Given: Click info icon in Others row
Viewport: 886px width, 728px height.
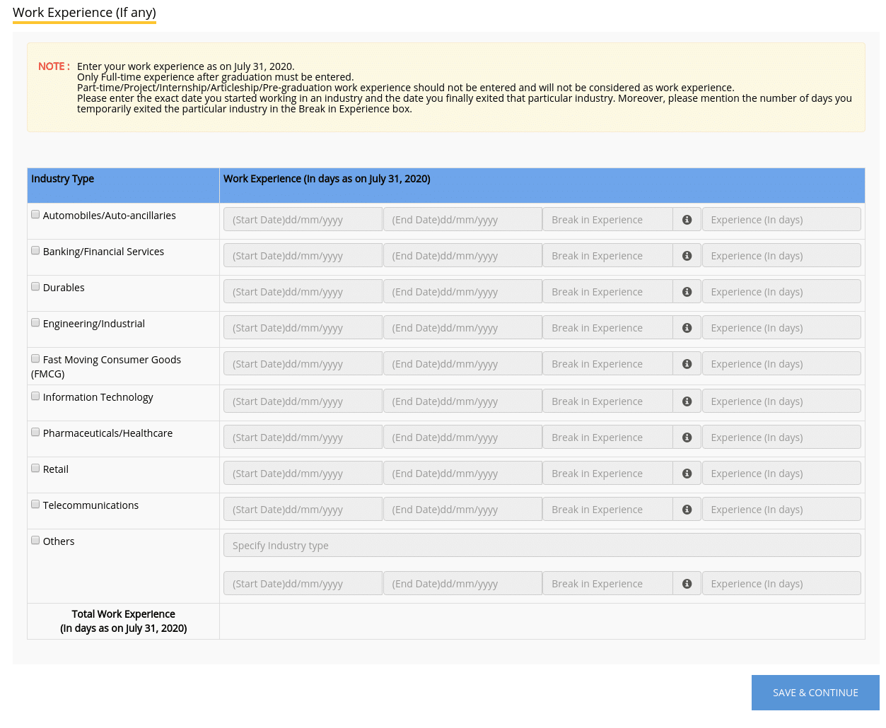Looking at the screenshot, I should point(687,584).
